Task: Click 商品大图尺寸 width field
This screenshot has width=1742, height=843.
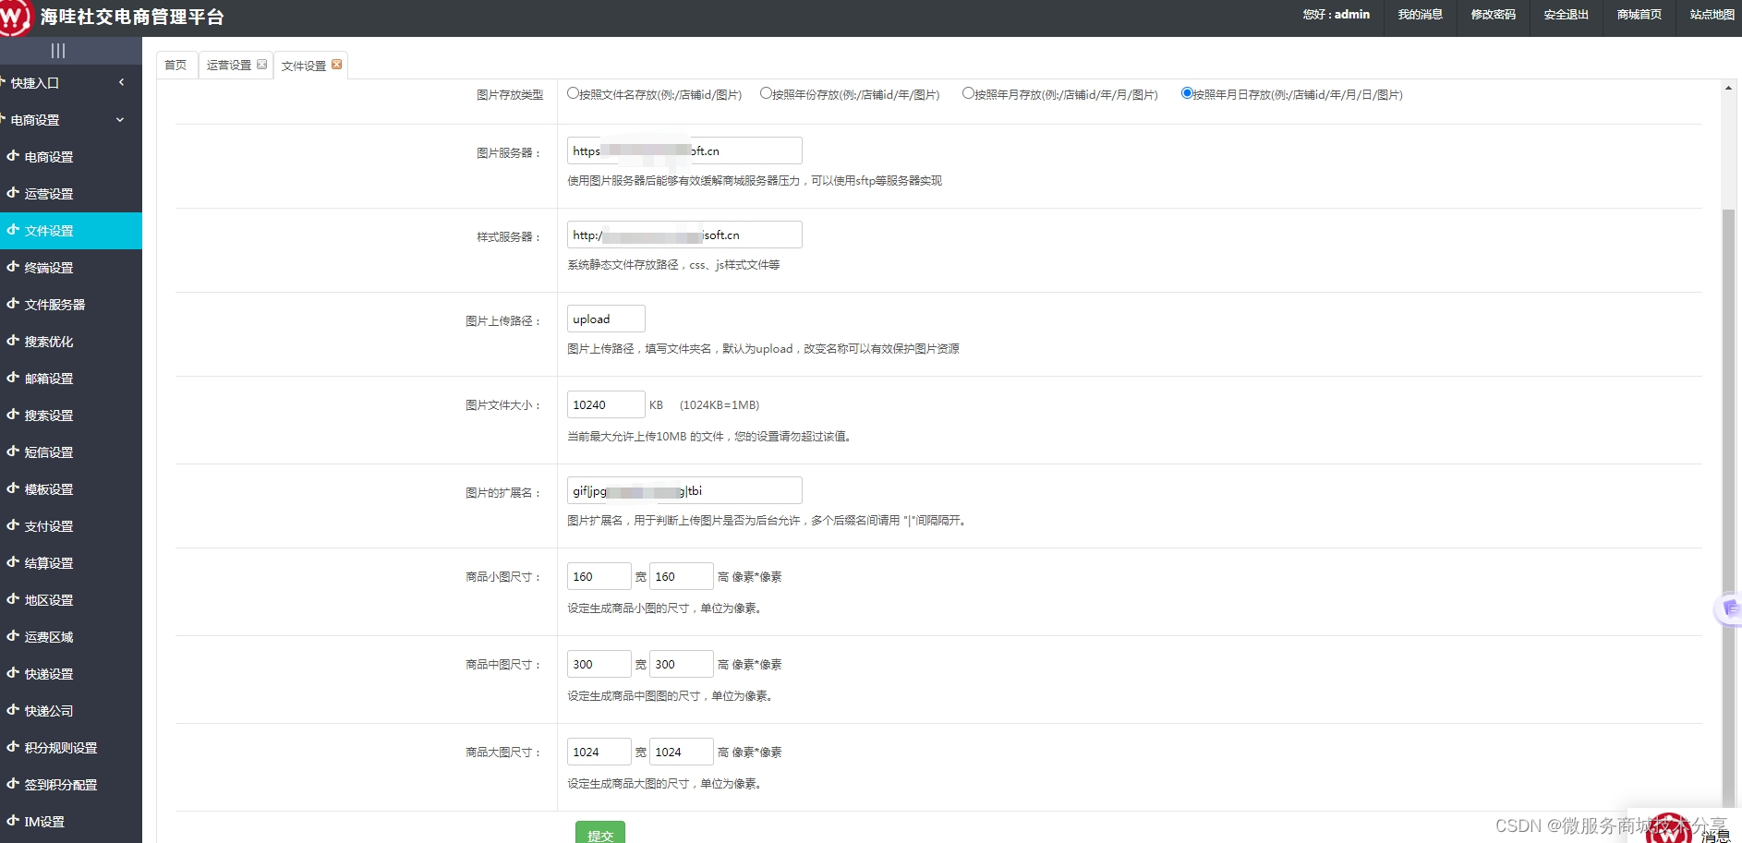Action: coord(599,752)
